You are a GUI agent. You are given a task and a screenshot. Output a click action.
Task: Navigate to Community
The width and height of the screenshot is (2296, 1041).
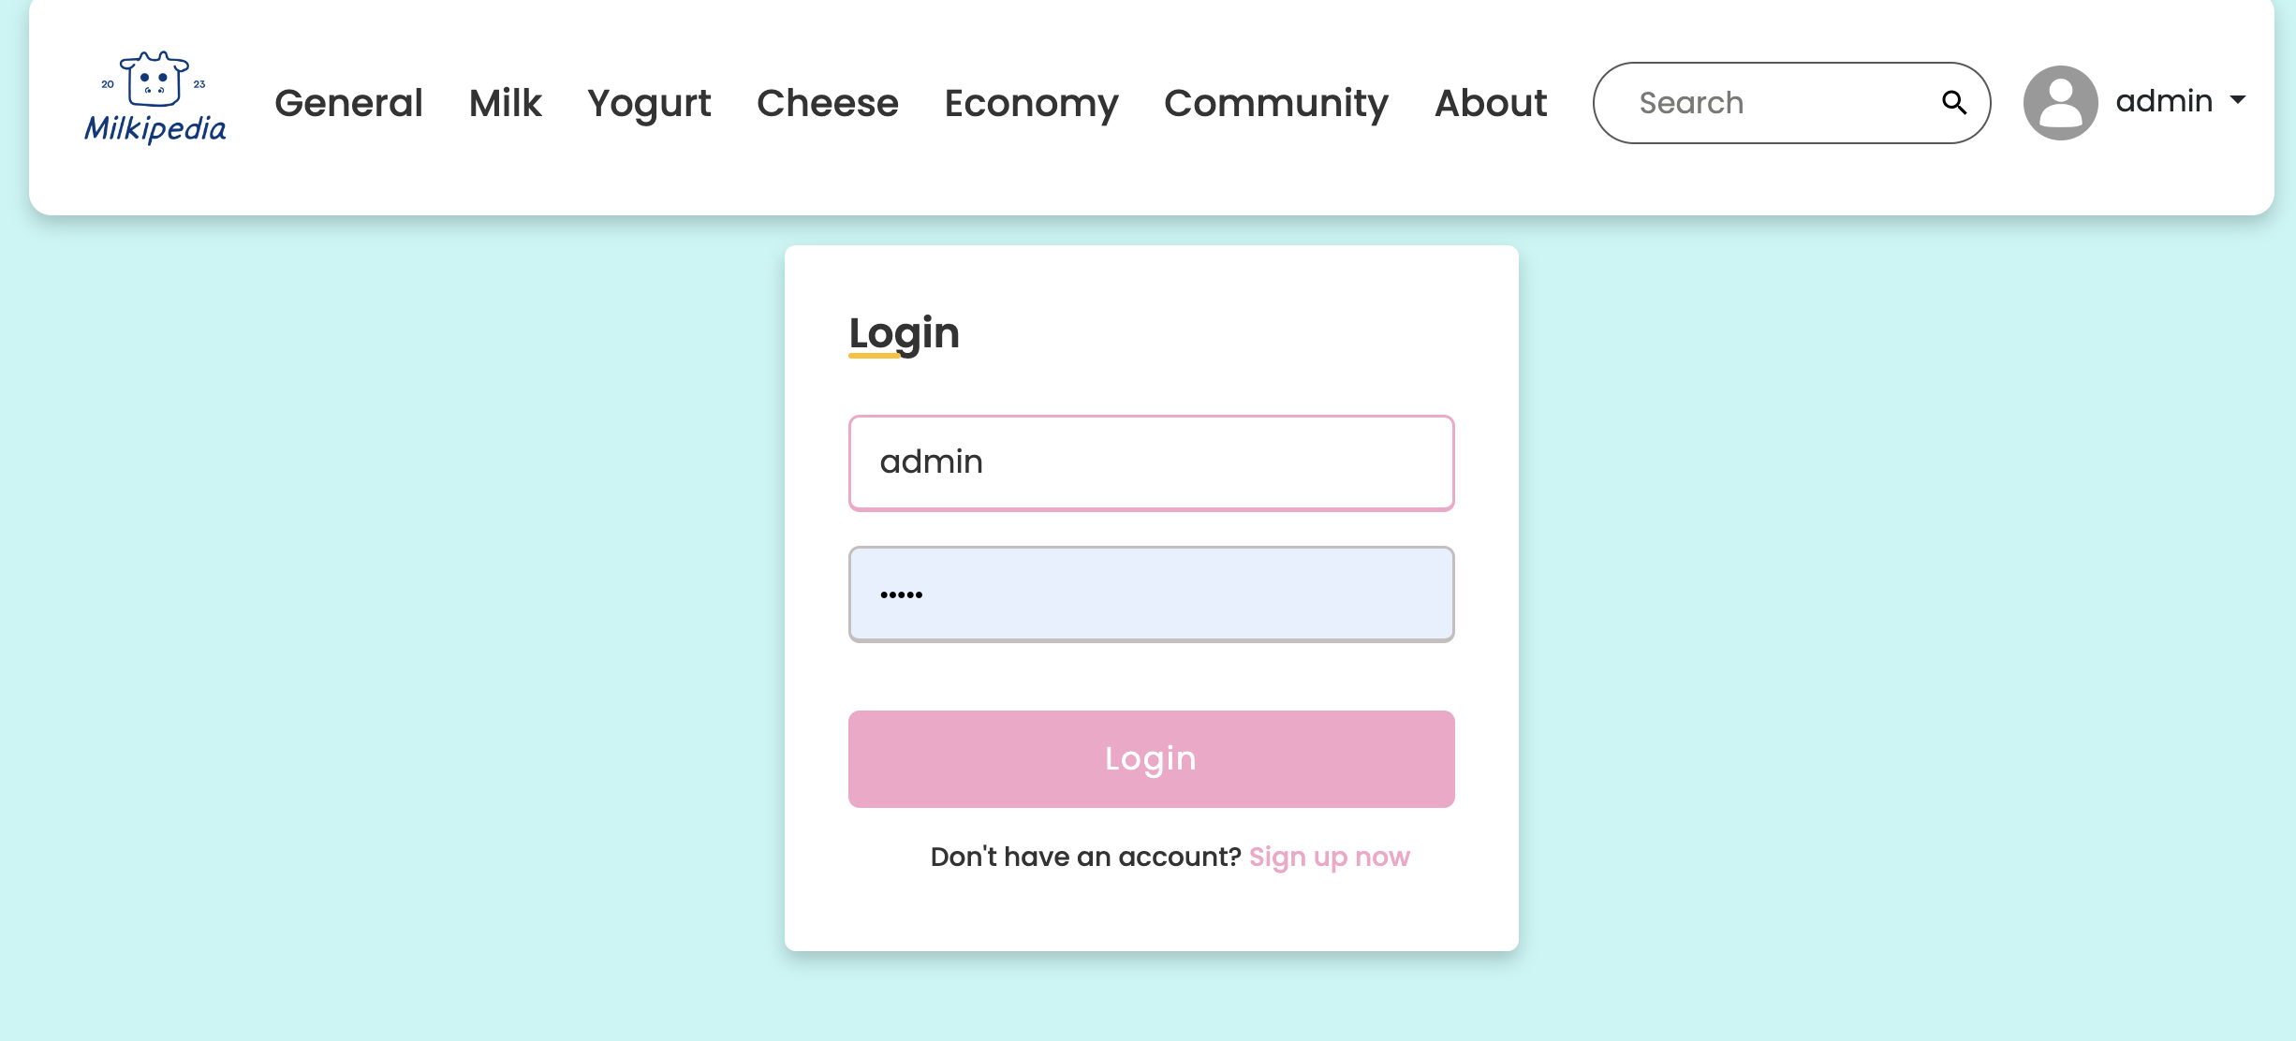click(x=1276, y=104)
